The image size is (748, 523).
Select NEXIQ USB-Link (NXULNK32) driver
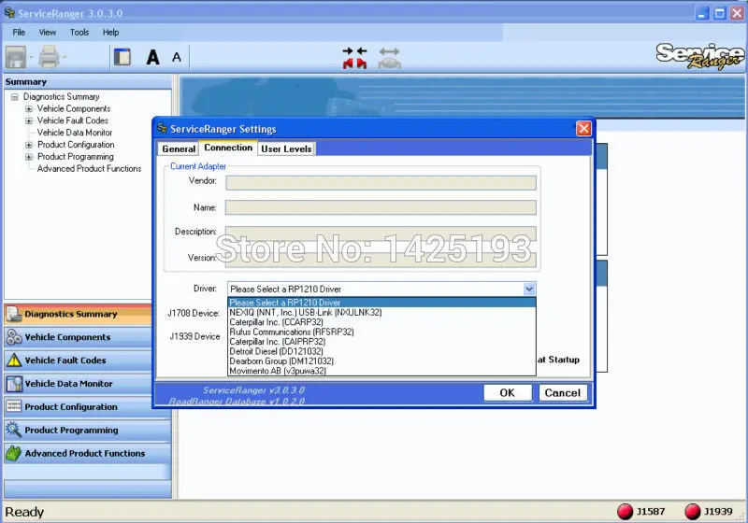[x=381, y=313]
